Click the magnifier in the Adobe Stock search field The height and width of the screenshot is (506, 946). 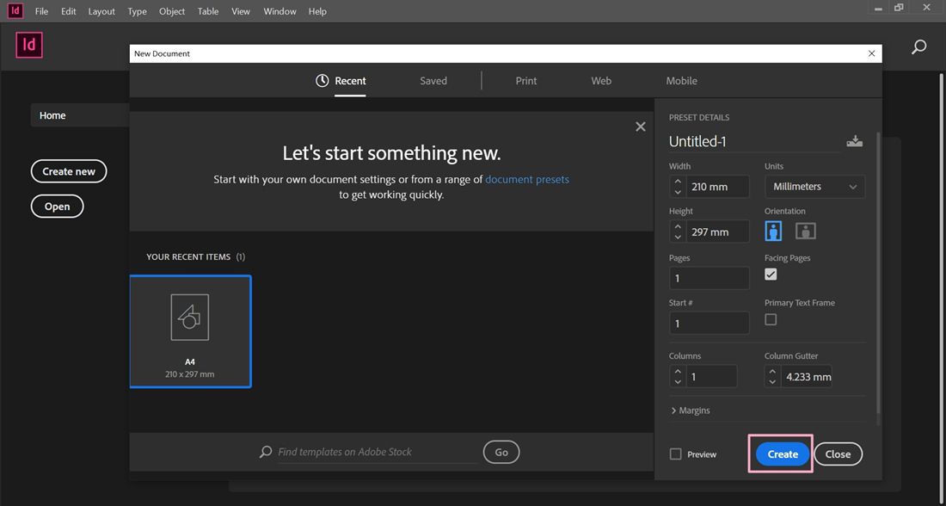click(265, 452)
